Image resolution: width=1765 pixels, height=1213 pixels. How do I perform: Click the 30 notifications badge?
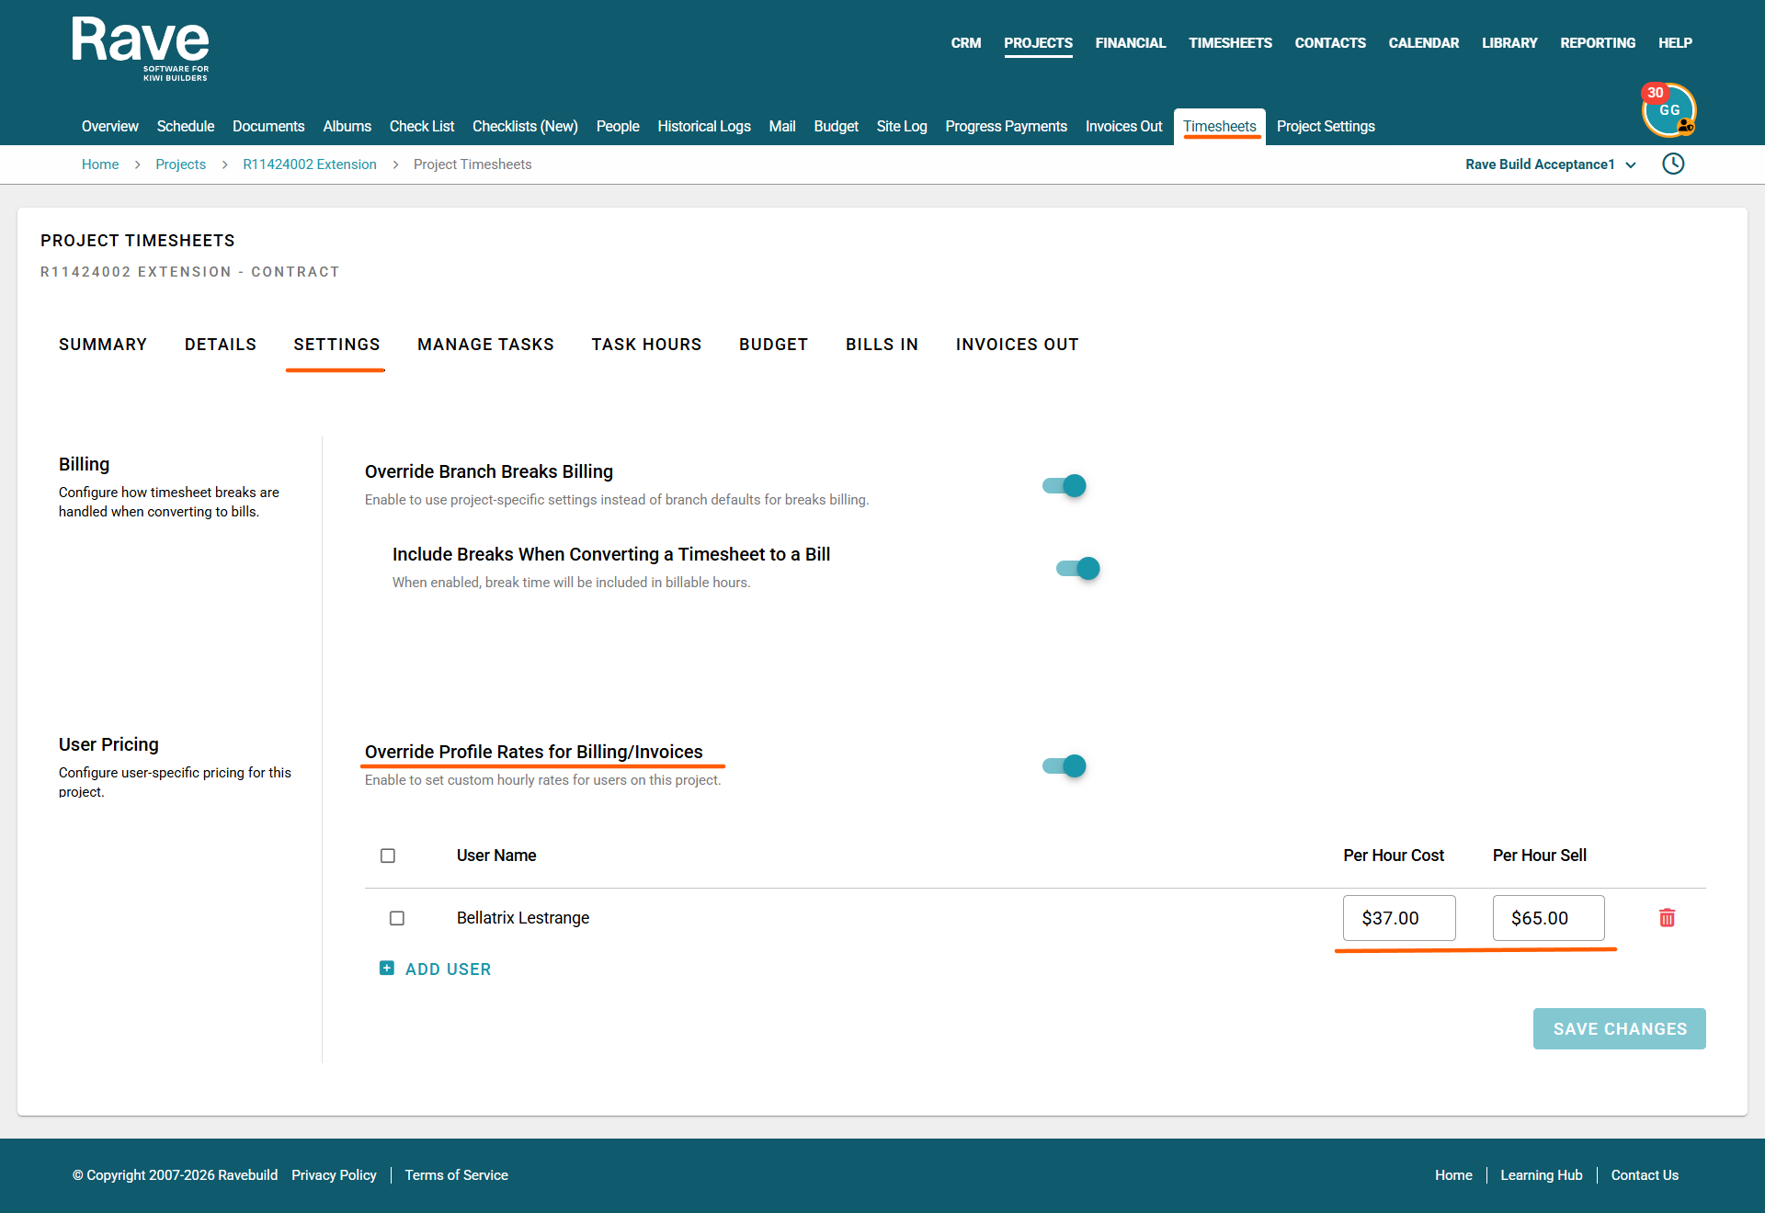pyautogui.click(x=1655, y=93)
